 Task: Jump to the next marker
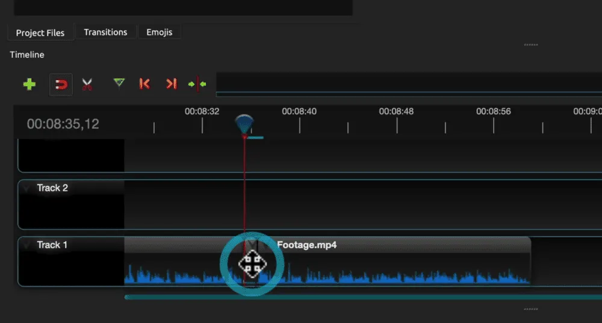pos(171,84)
